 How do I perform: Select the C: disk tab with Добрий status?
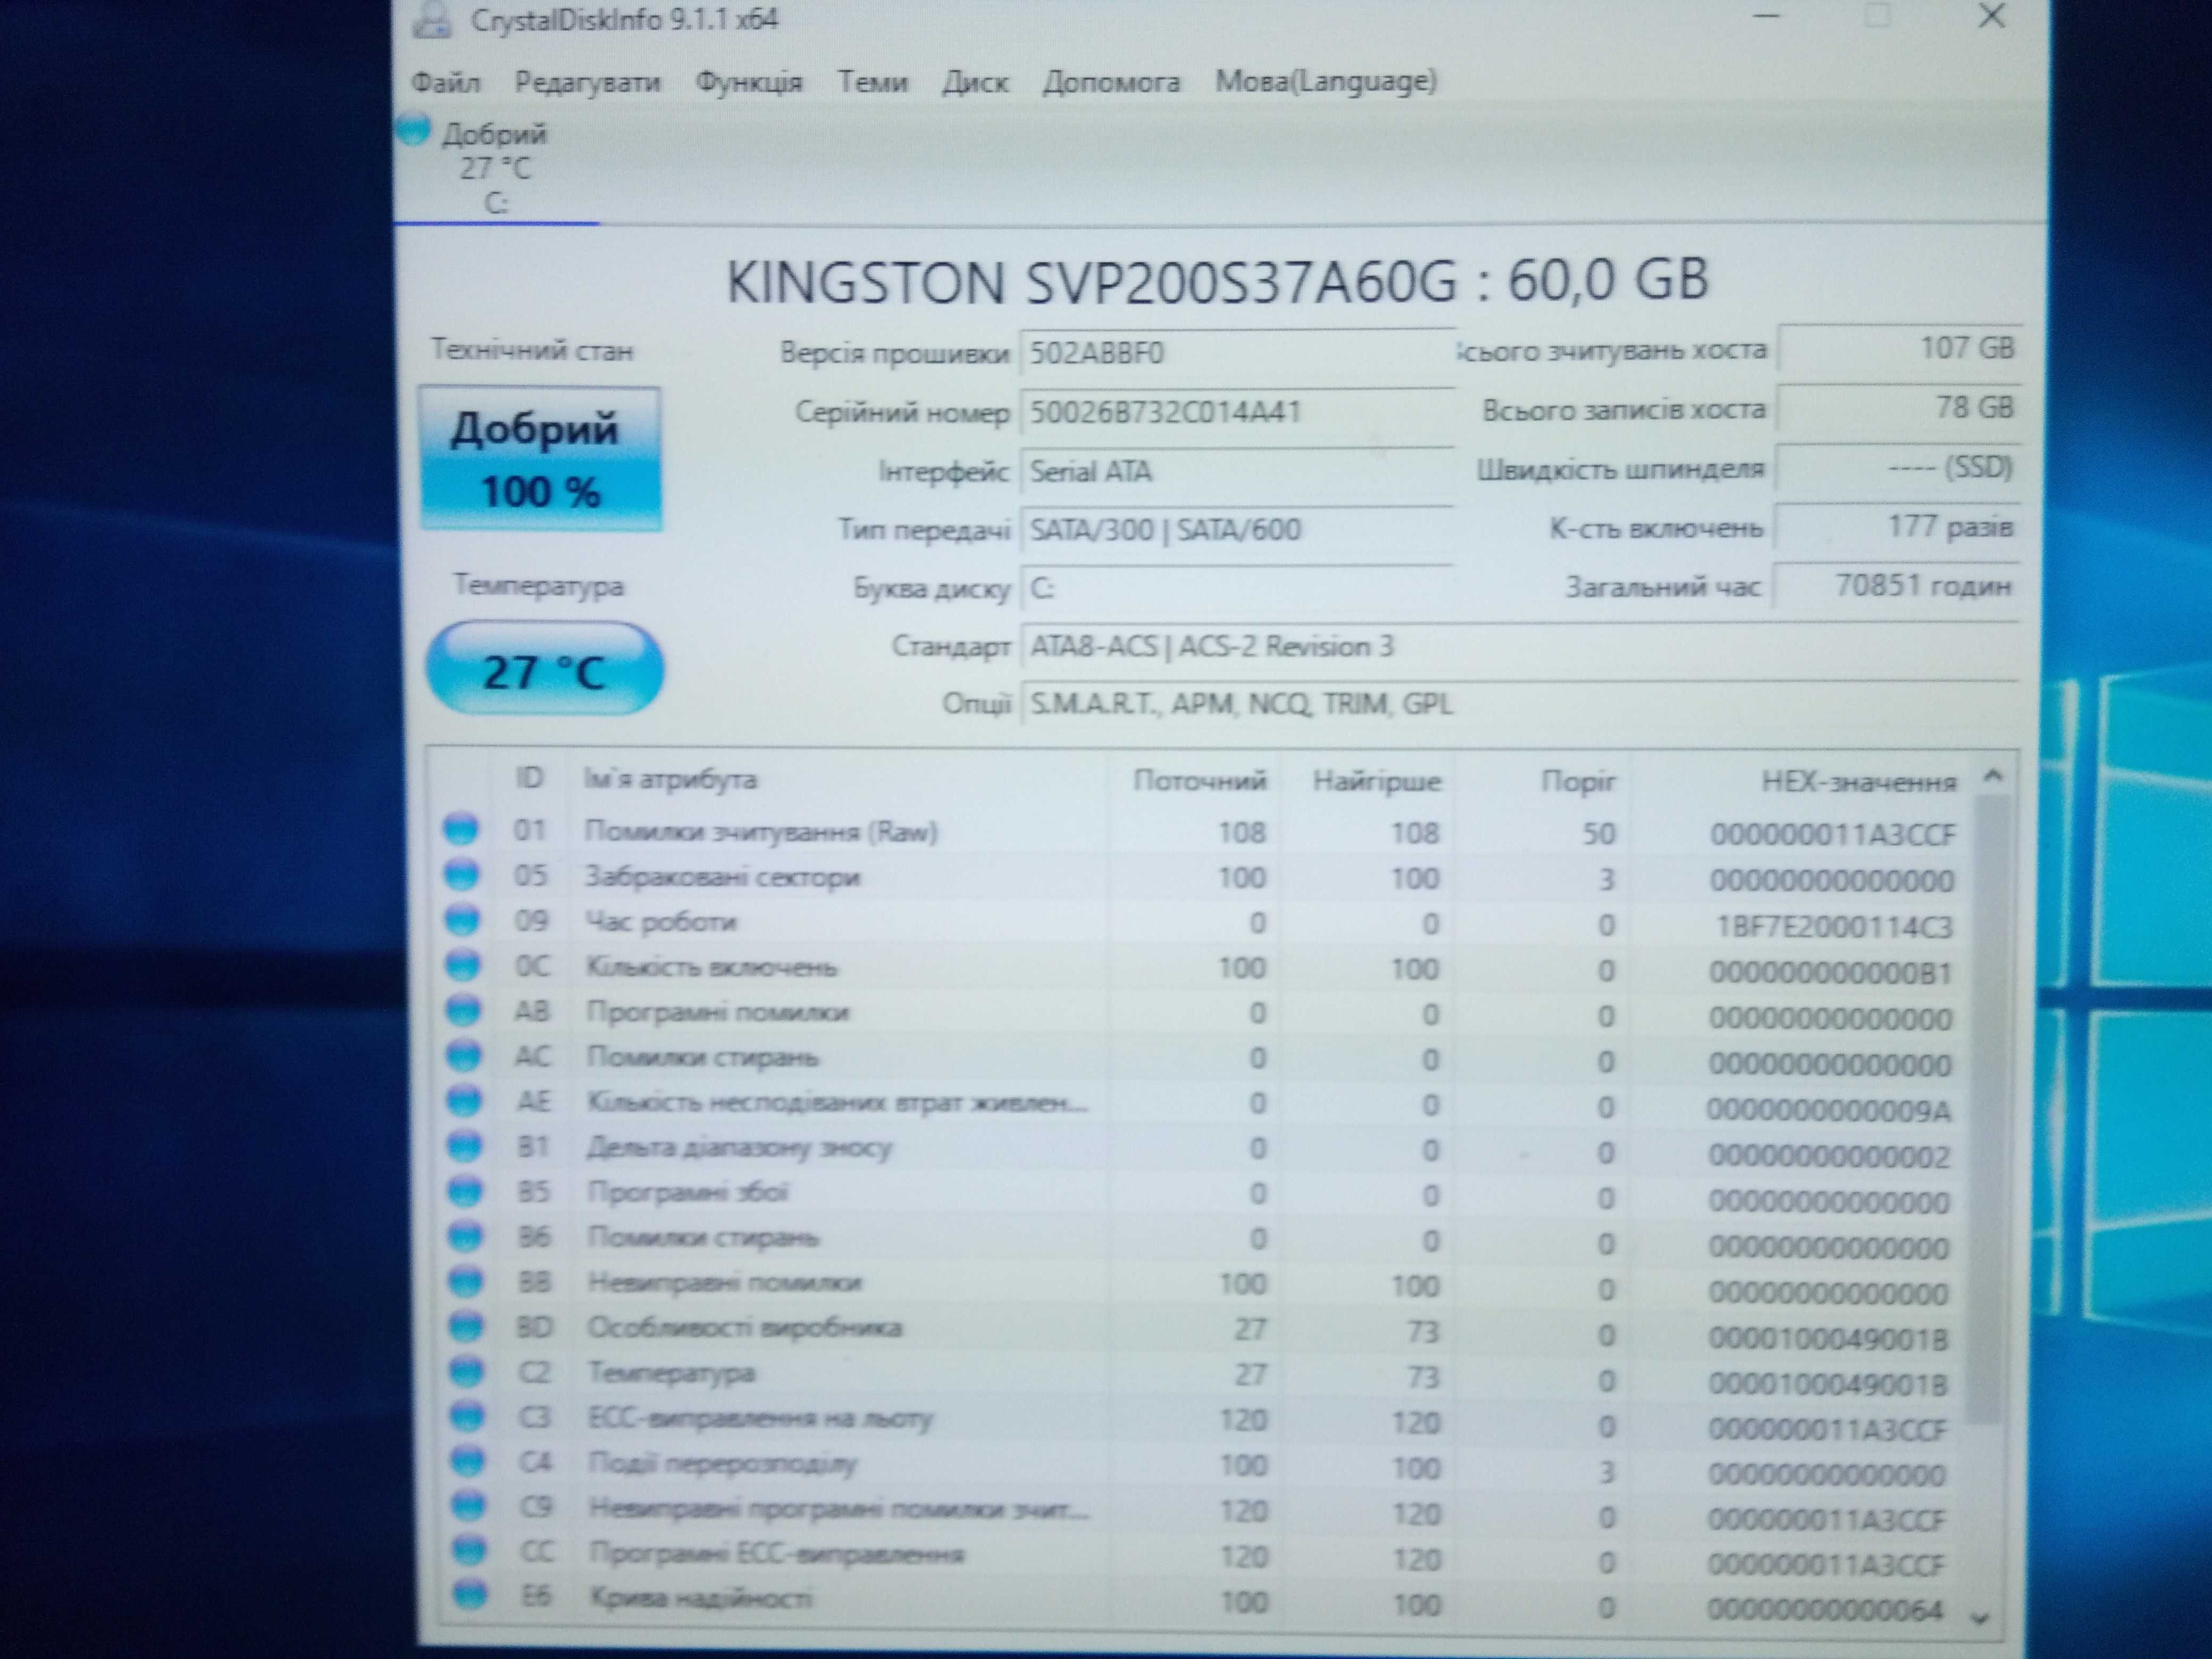(496, 168)
